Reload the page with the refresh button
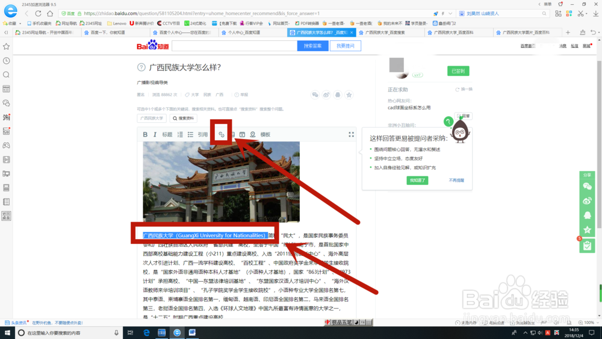The width and height of the screenshot is (602, 339). point(38,13)
